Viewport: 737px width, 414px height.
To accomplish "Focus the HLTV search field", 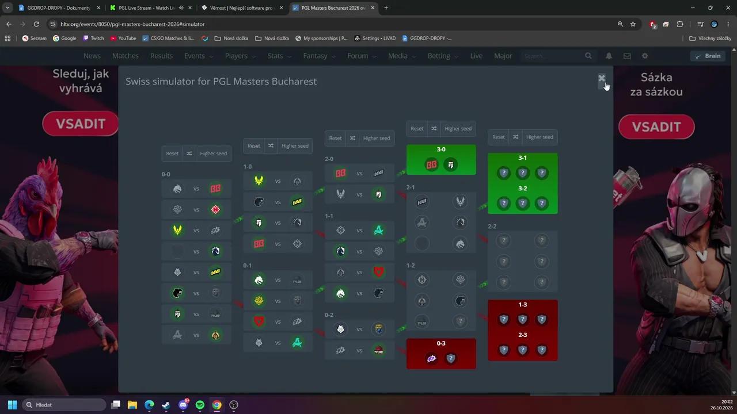I will point(552,56).
